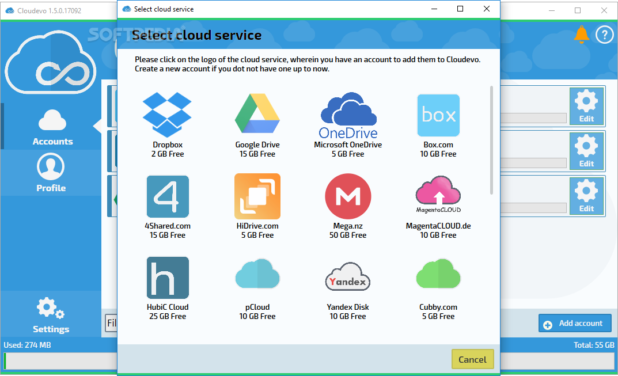Image resolution: width=618 pixels, height=376 pixels.
Task: Open the Accounts section in sidebar
Action: pos(52,127)
